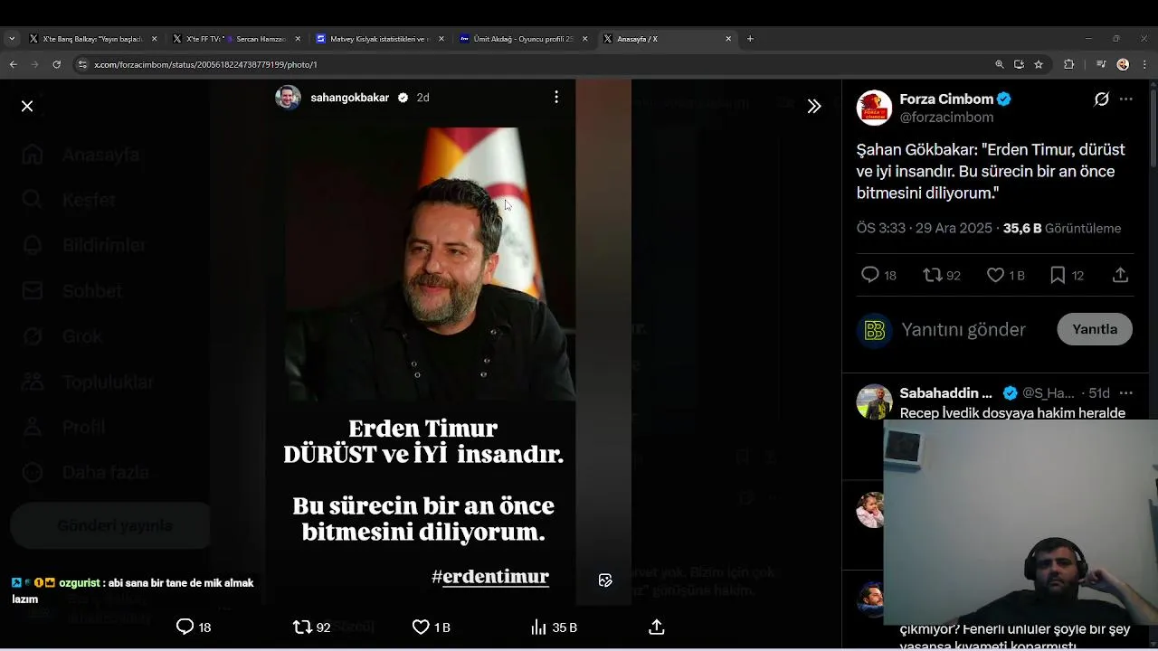
Task: Close the "Matvey Kislyak" tab
Action: [x=441, y=39]
